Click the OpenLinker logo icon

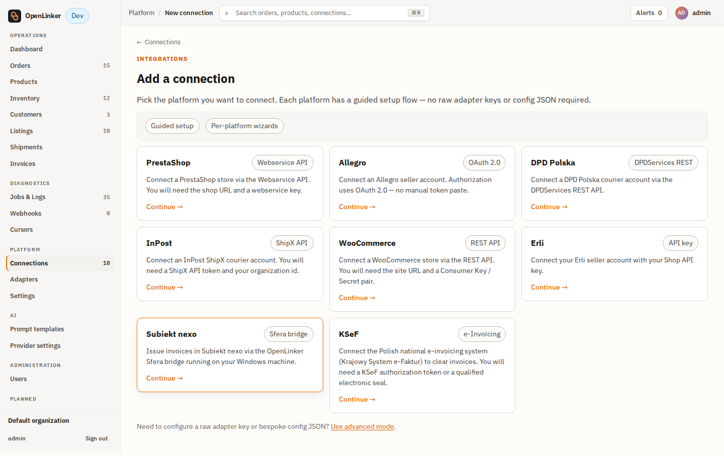[15, 16]
